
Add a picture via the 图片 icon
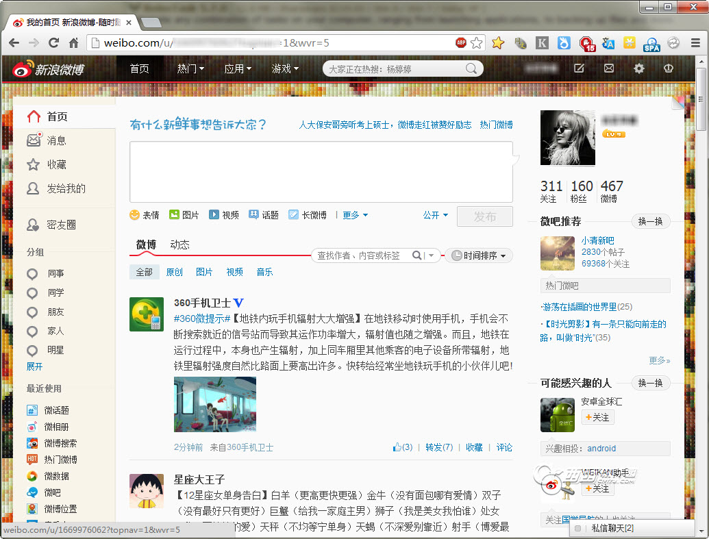pyautogui.click(x=174, y=215)
